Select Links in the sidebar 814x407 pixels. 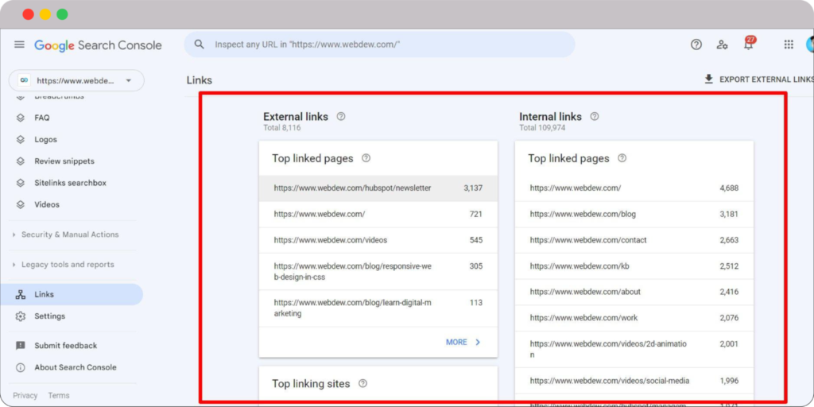[x=72, y=294]
